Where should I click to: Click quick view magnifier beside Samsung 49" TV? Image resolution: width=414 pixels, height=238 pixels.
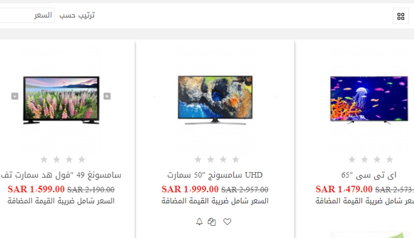coord(107,96)
